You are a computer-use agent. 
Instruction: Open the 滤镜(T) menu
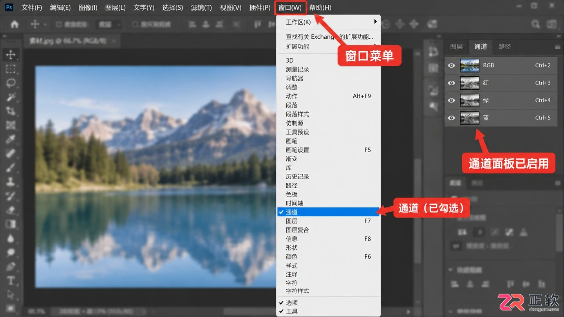[x=201, y=8]
